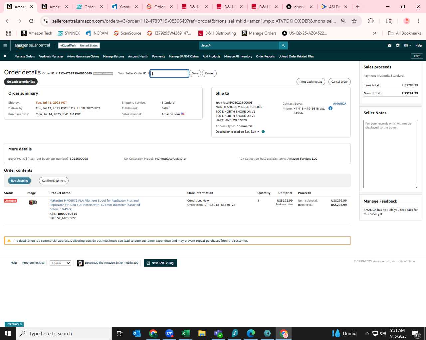Open Help in the Seller Central header

tap(419, 45)
